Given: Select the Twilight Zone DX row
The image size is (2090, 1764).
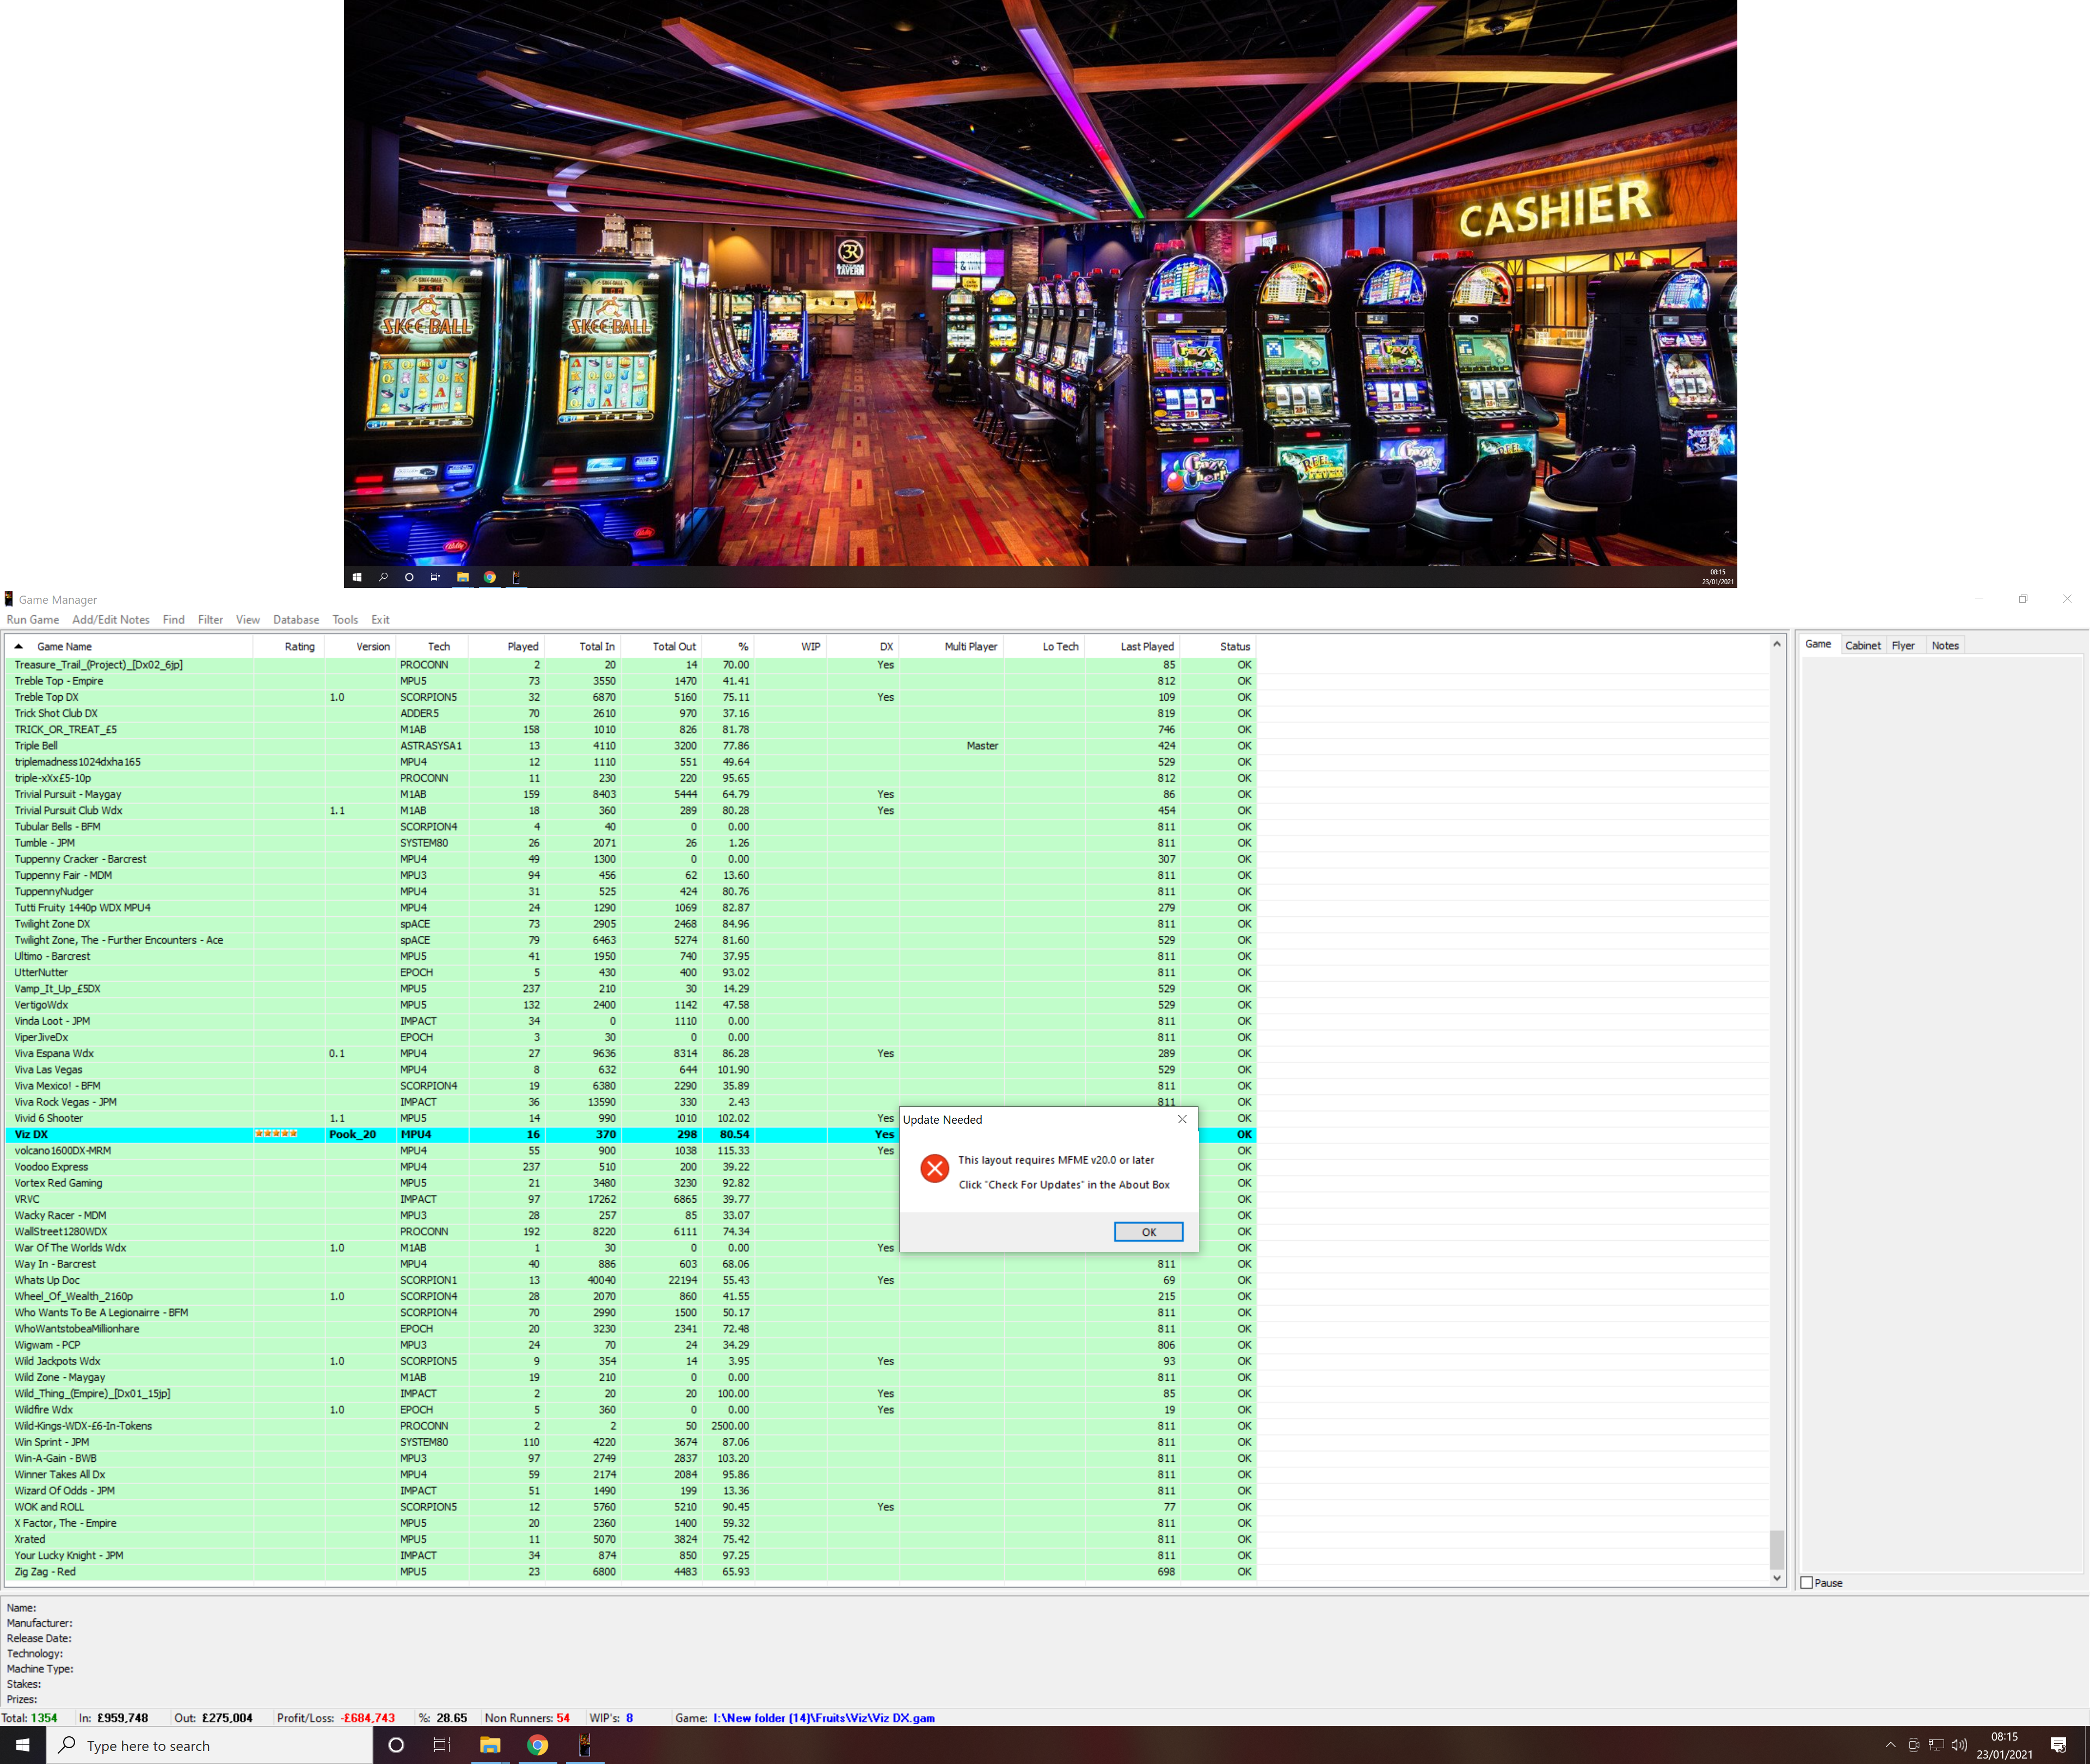Looking at the screenshot, I should [x=631, y=924].
